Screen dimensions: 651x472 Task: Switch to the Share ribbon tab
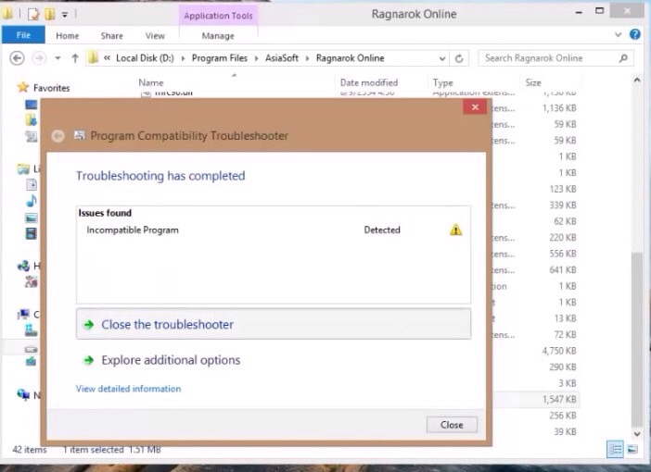pos(111,36)
